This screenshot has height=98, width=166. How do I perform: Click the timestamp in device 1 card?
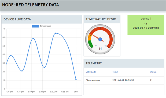coord(146,28)
